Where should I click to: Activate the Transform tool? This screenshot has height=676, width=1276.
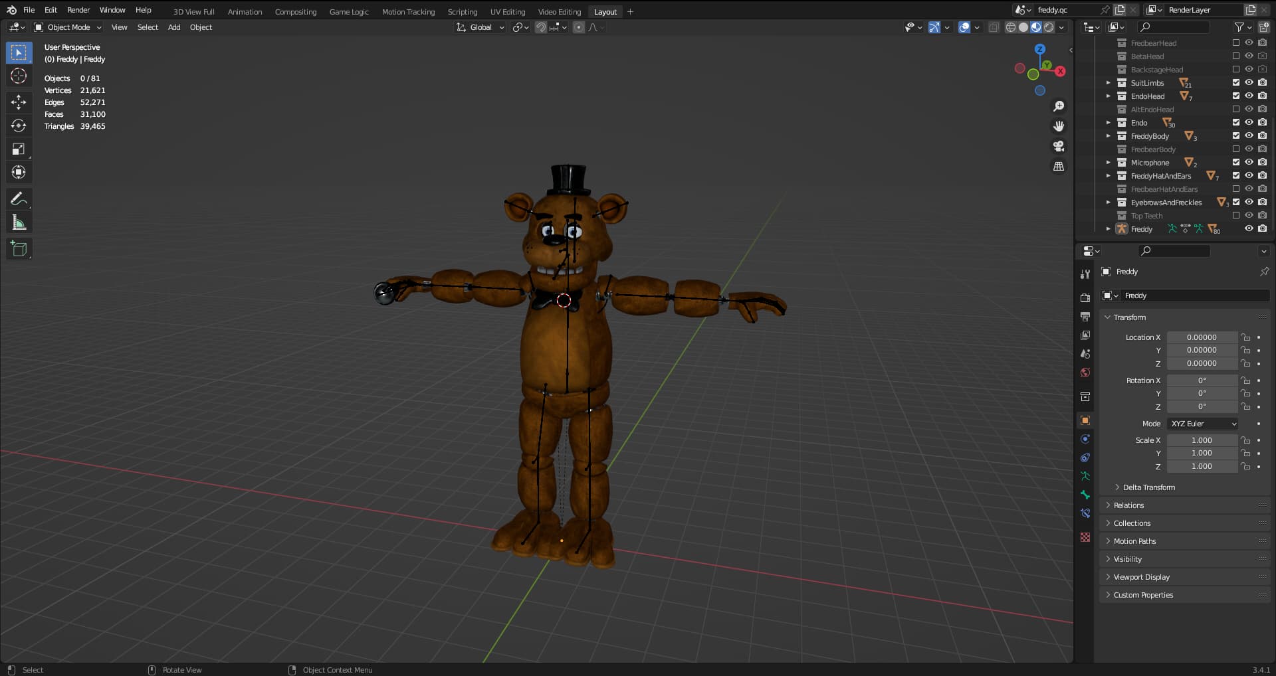click(19, 173)
